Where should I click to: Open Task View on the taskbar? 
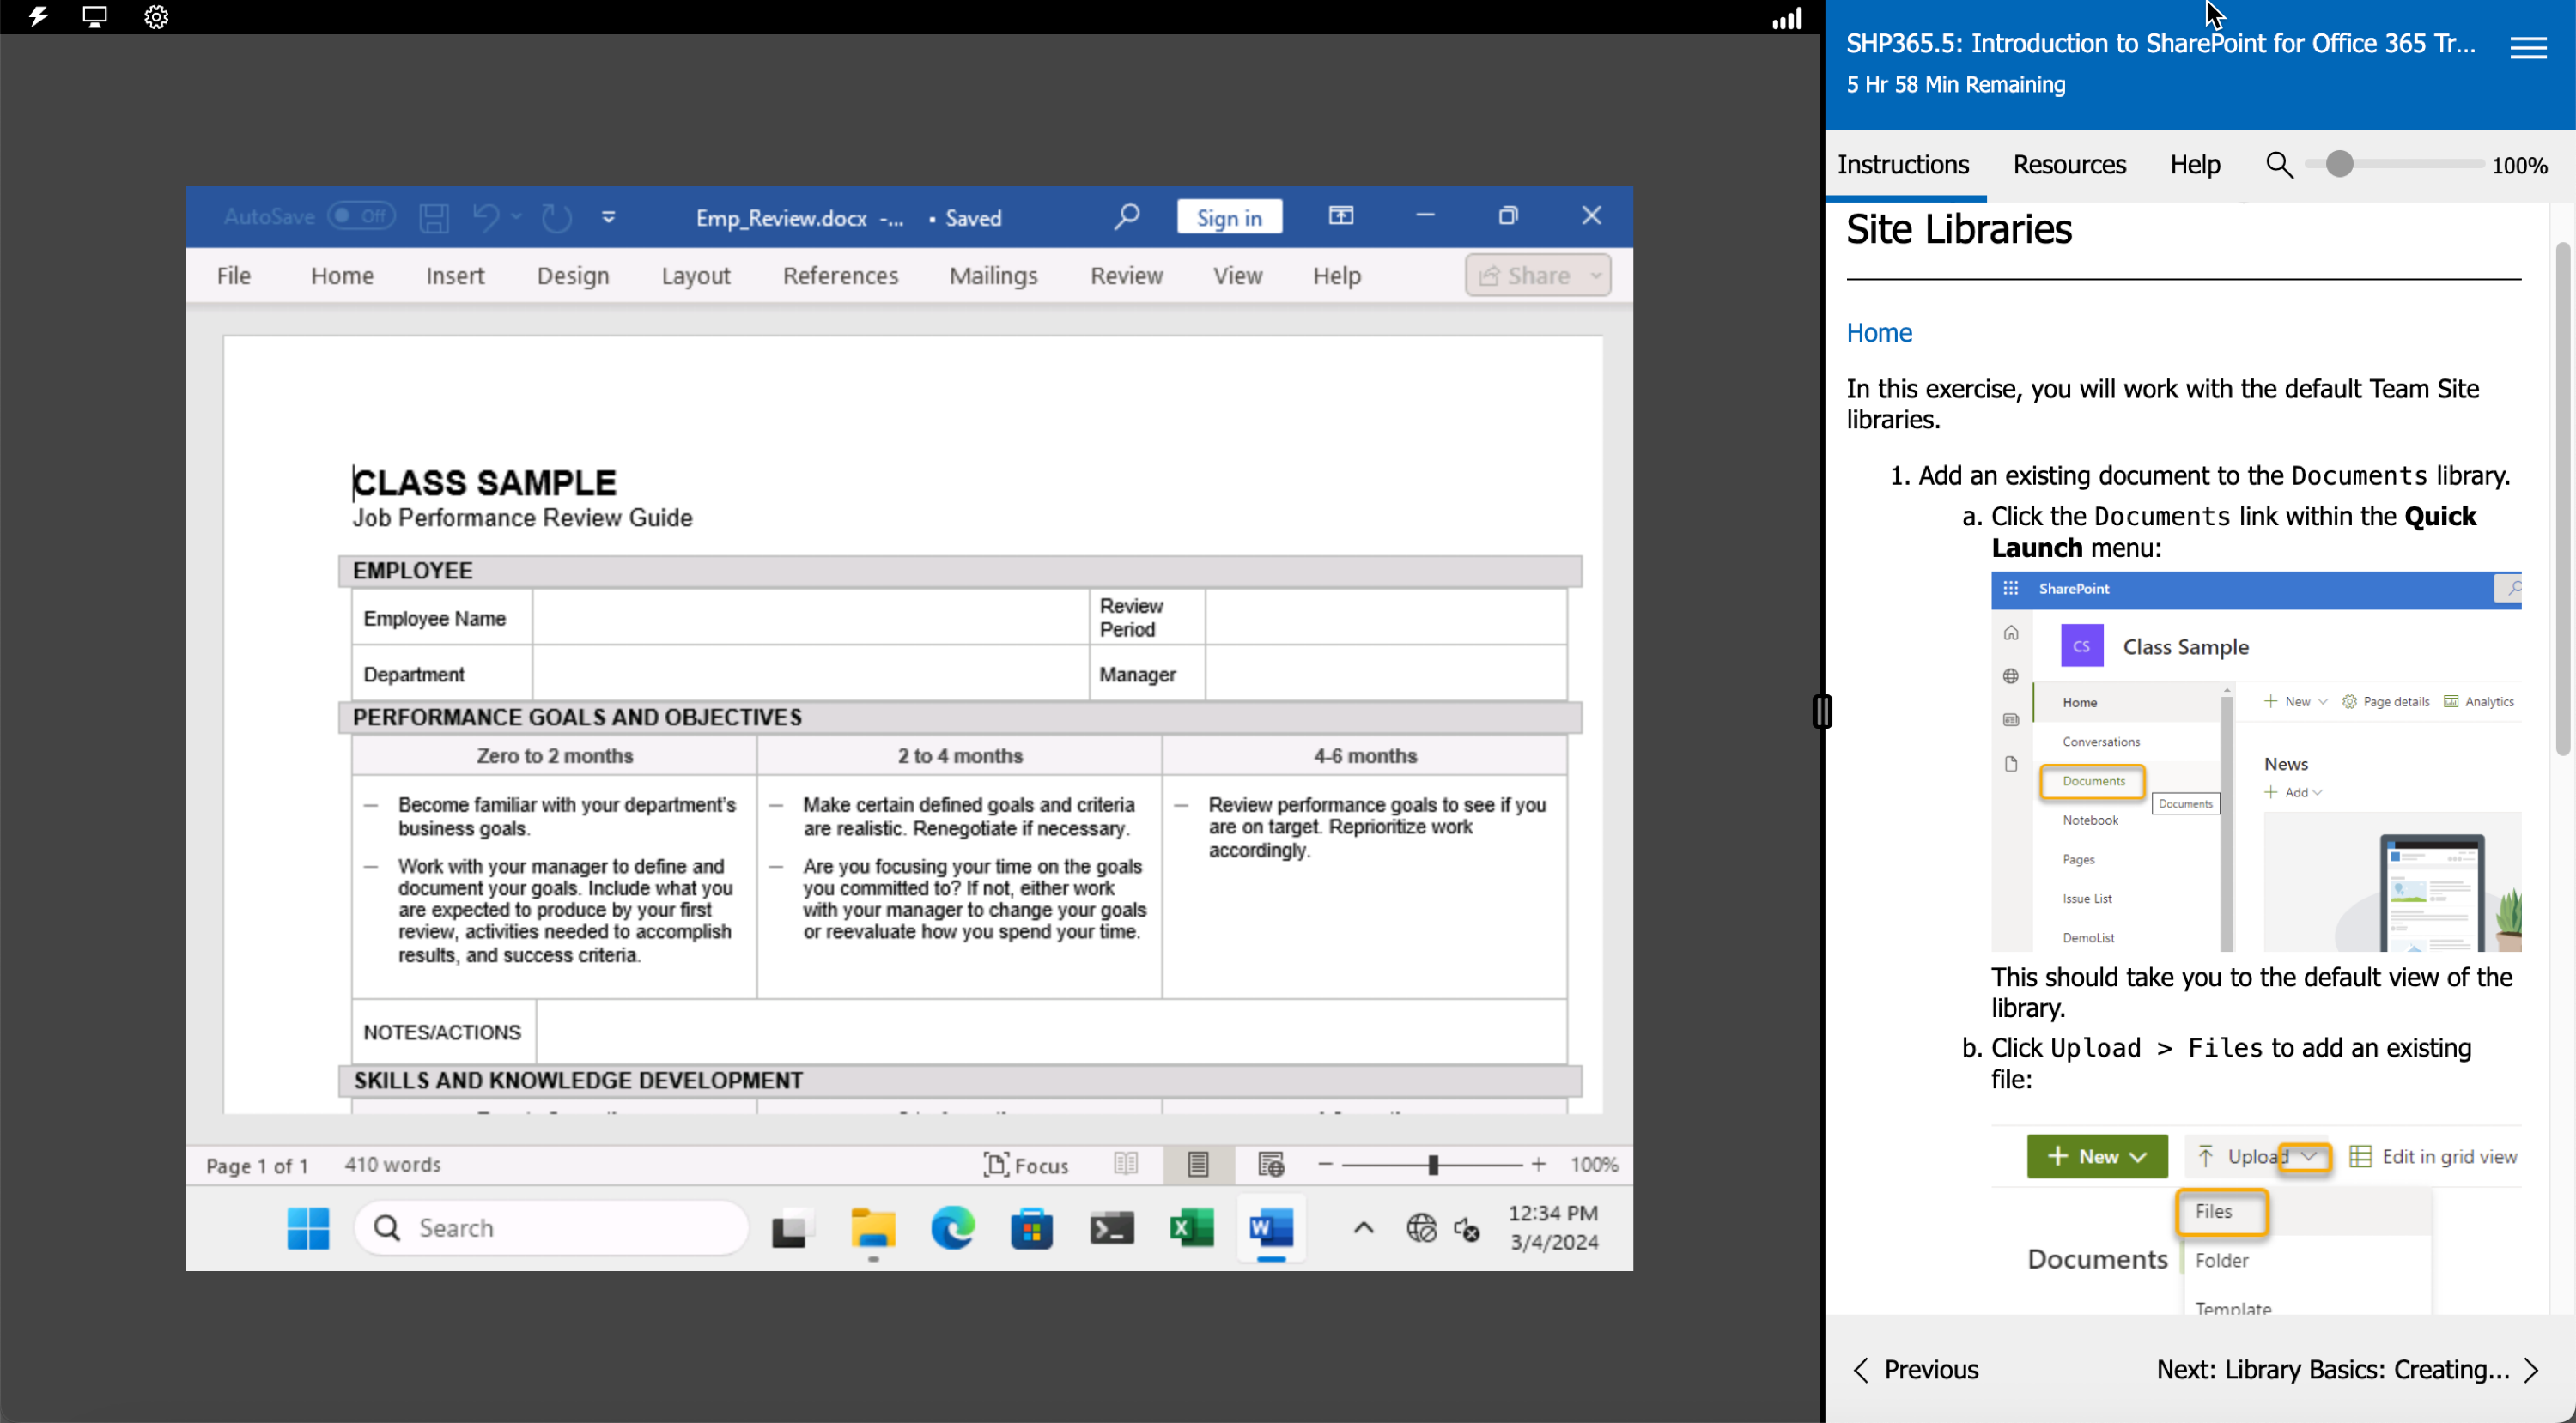click(x=792, y=1228)
